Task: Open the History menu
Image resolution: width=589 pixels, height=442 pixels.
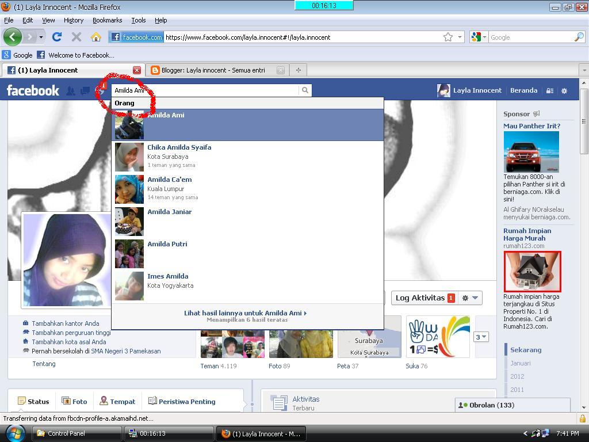Action: click(73, 20)
